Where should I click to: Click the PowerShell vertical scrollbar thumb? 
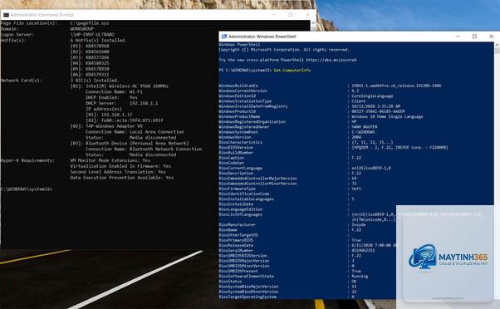[x=497, y=50]
